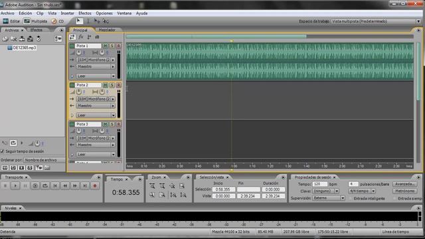
Task: Show effects (fx) track controls
Action: click(x=81, y=37)
